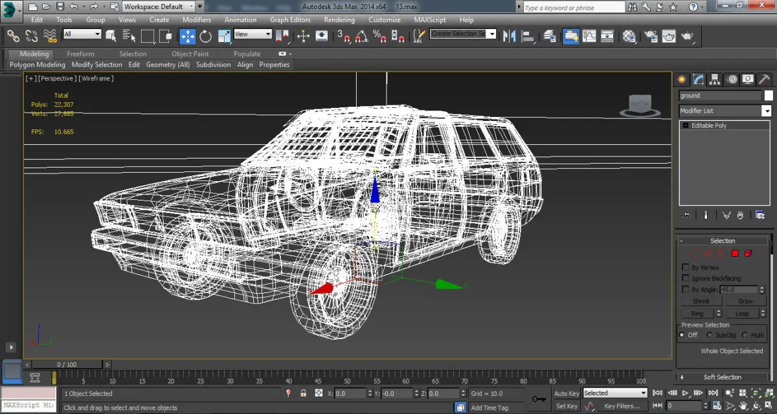Open Render Setup teapot icon
The image size is (777, 414).
tap(651, 36)
